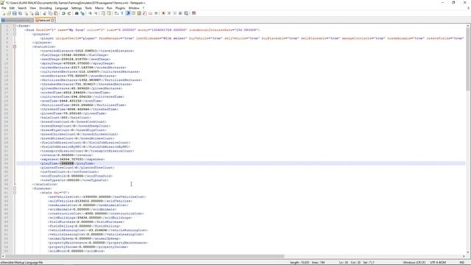Click the Close document toolbar icon
Screen dimensions: 471x265
click(26, 13)
